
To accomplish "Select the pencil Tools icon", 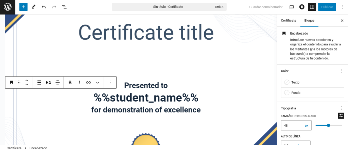I will coord(34,7).
